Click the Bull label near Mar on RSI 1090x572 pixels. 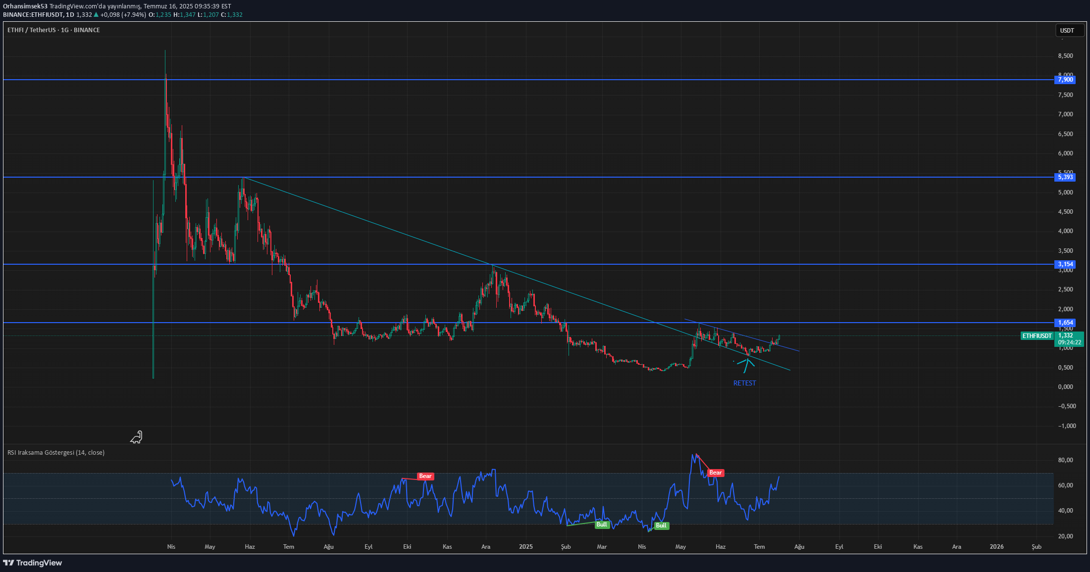(x=602, y=524)
